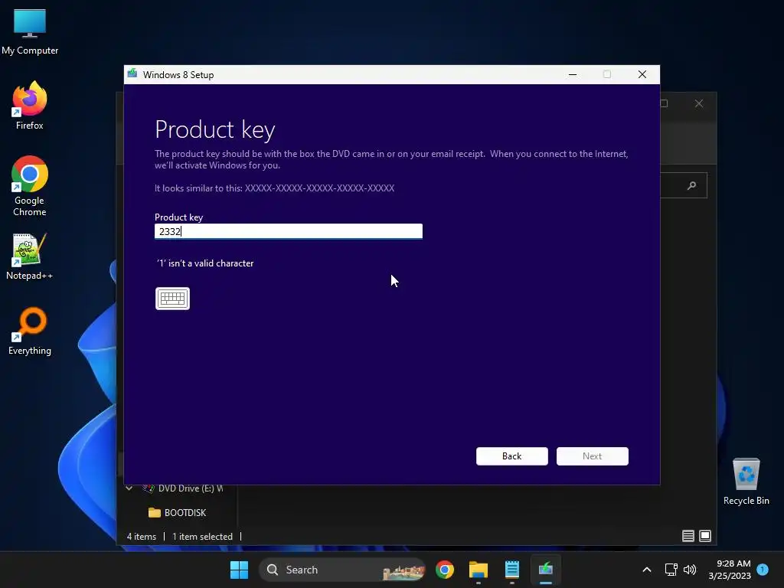Click the taskbar Search box
The height and width of the screenshot is (588, 784).
click(342, 570)
